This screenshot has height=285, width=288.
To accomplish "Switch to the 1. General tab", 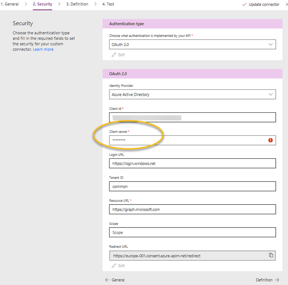I will click(x=10, y=4).
